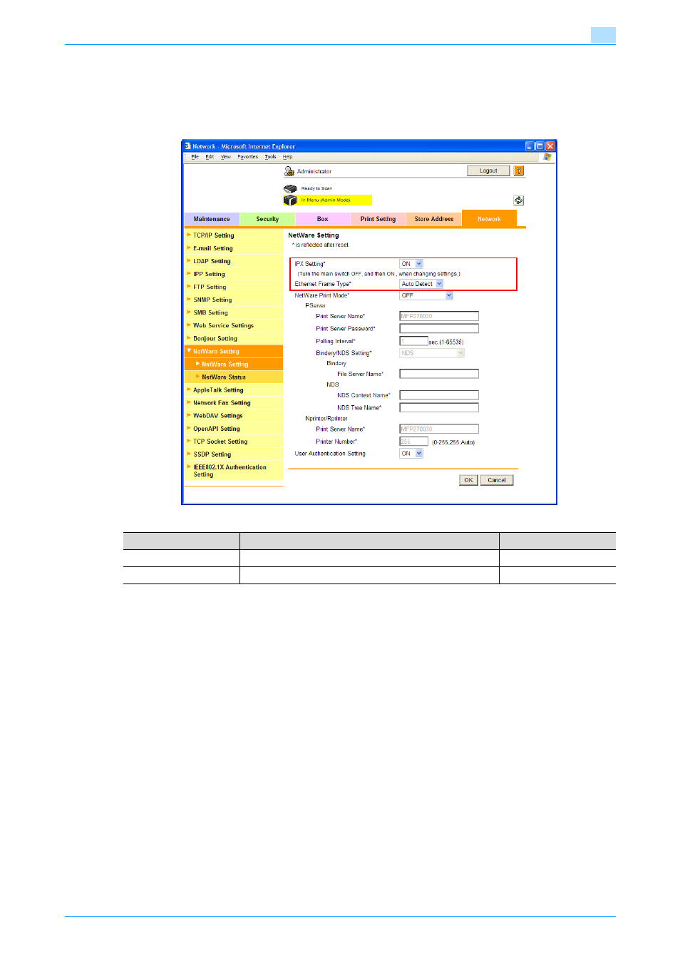Open E-mail Setting in the sidebar
This screenshot has height=963, width=680.
(x=234, y=248)
